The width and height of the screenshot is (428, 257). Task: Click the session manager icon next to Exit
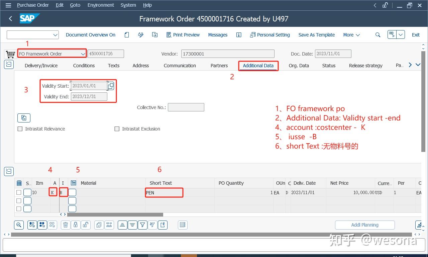pyautogui.click(x=392, y=34)
